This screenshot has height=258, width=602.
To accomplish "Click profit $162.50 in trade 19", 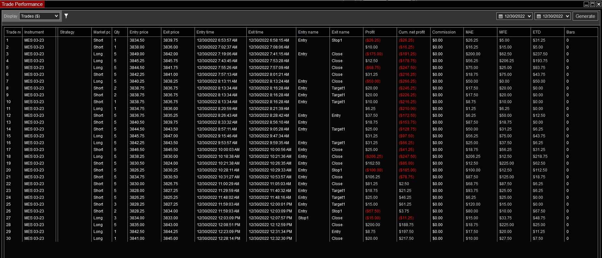I will click(373, 163).
